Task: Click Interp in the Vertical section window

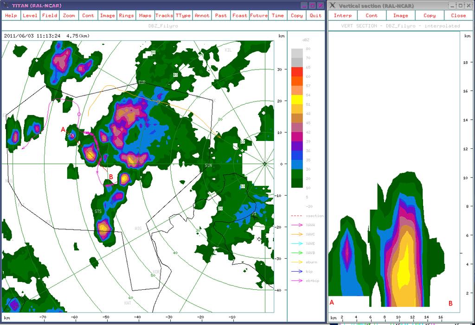Action: tap(343, 15)
